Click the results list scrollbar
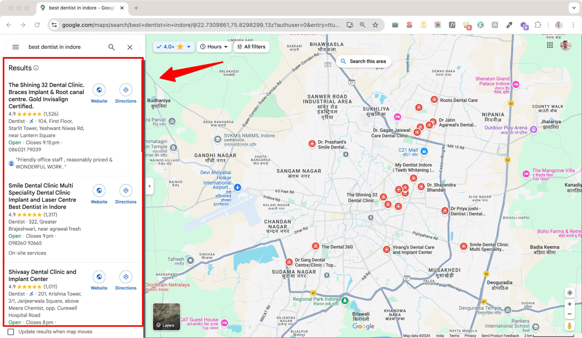This screenshot has width=582, height=338. 142,105
